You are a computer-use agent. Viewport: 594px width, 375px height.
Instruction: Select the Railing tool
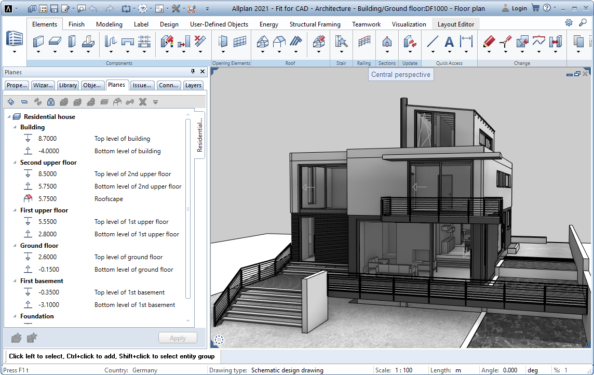(364, 41)
